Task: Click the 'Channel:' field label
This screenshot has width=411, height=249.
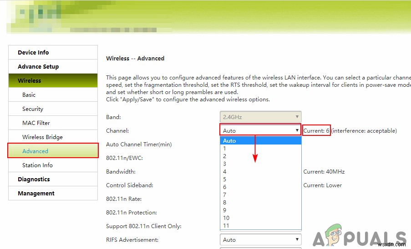Action: [117, 130]
